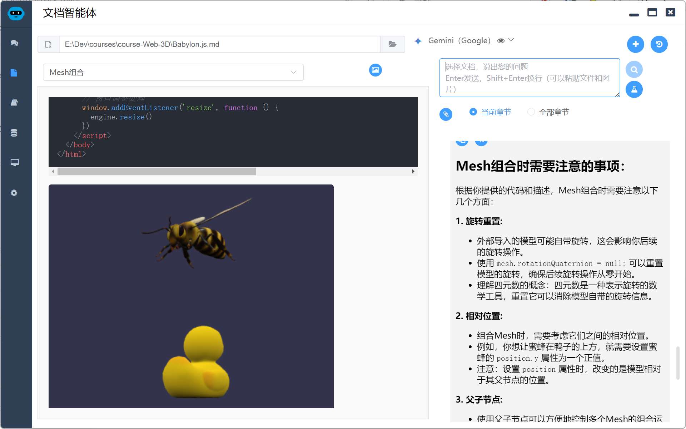Click the flask experiment button
Image resolution: width=686 pixels, height=429 pixels.
(x=634, y=89)
